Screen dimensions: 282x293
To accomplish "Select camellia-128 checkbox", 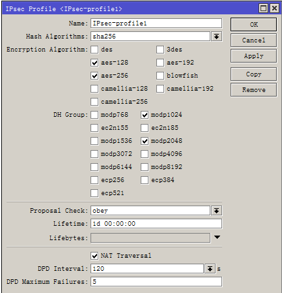I will (94, 89).
